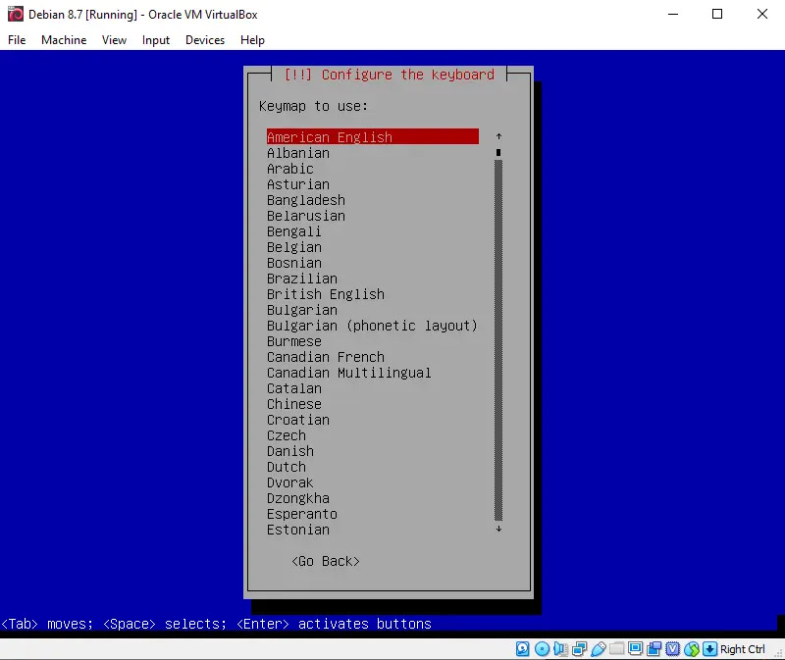
Task: Select the American English keymap
Action: pos(373,136)
